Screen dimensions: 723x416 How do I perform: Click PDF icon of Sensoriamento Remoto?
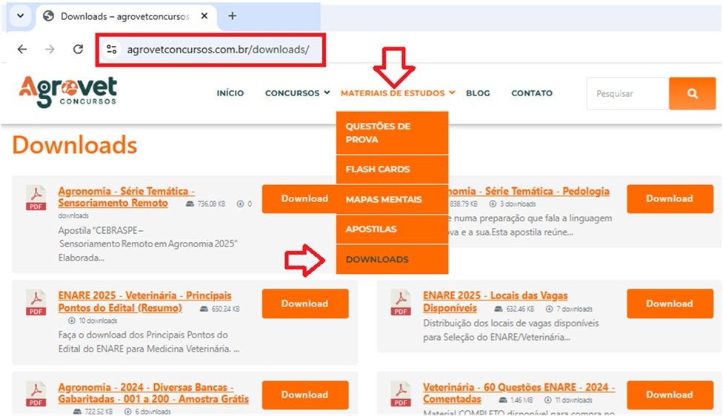(36, 198)
